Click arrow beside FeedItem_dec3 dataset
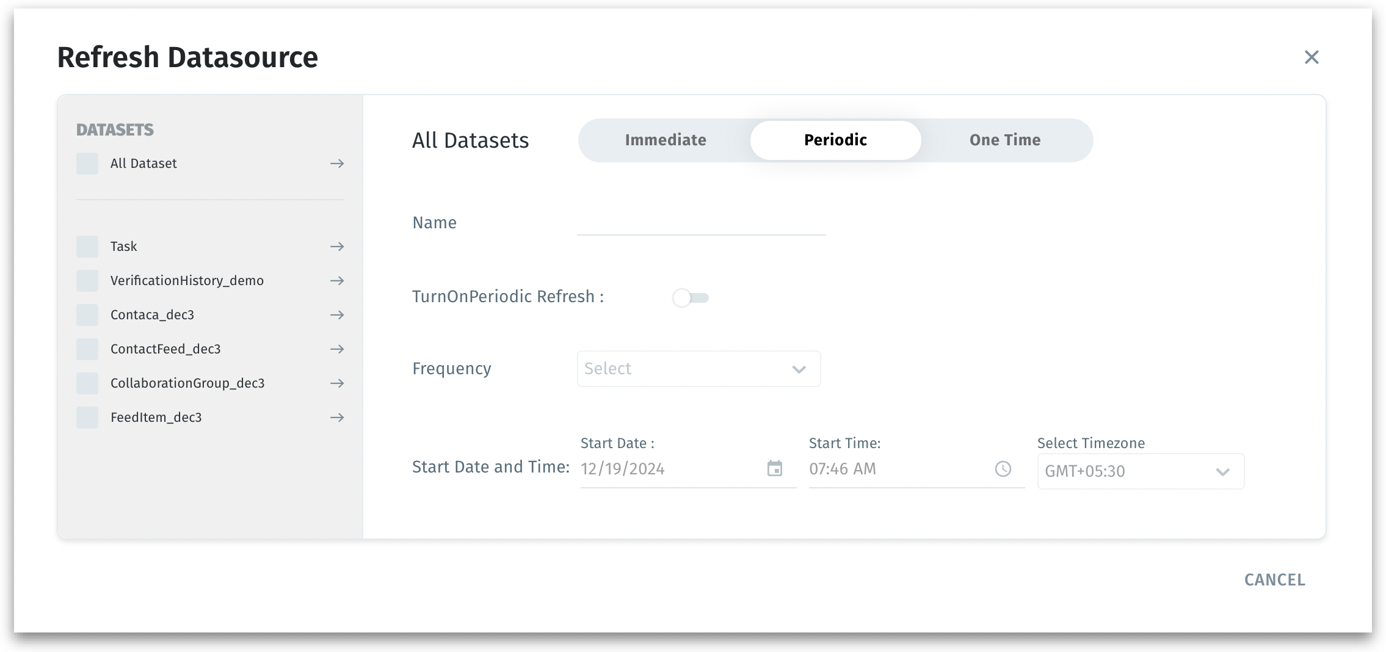 coord(337,418)
